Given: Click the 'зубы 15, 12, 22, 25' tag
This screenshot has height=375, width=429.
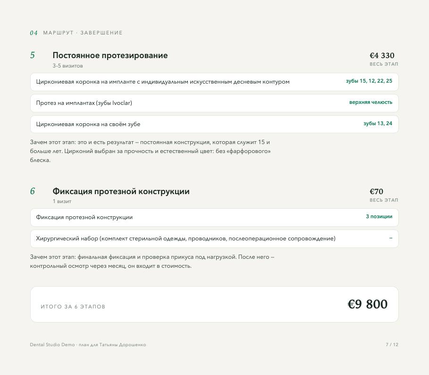Looking at the screenshot, I should (x=369, y=81).
